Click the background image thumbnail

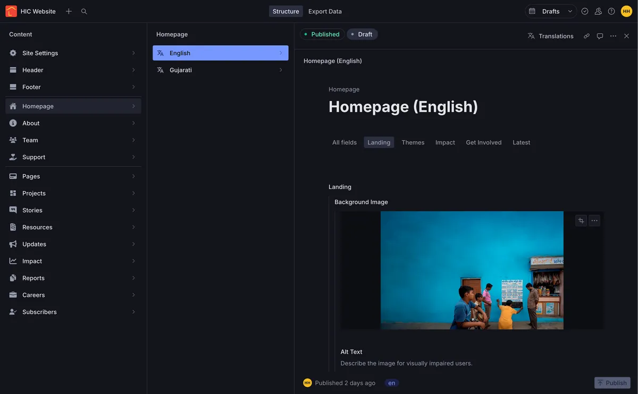point(472,270)
